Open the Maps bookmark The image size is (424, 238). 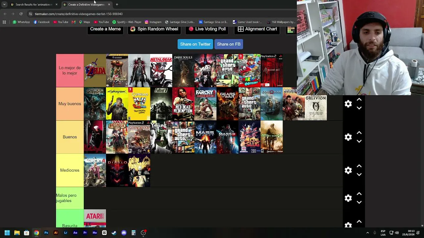(84, 22)
